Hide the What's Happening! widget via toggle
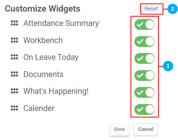This screenshot has width=178, height=140. [144, 92]
